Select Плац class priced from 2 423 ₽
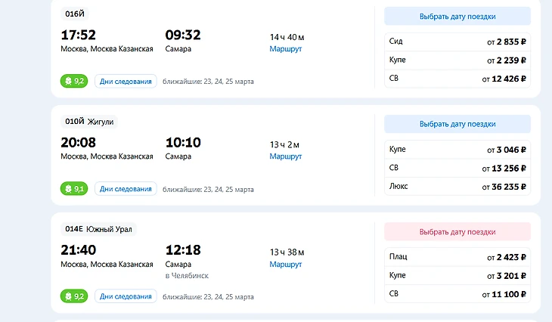This screenshot has width=552, height=322. click(457, 257)
